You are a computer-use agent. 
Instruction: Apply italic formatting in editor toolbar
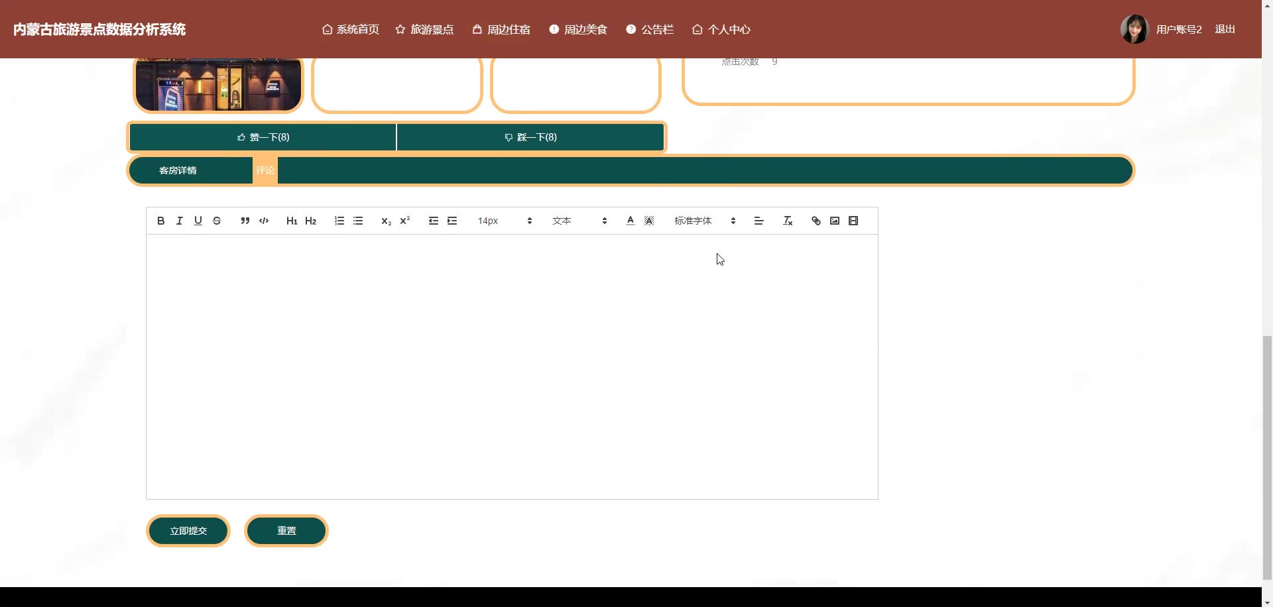[179, 221]
